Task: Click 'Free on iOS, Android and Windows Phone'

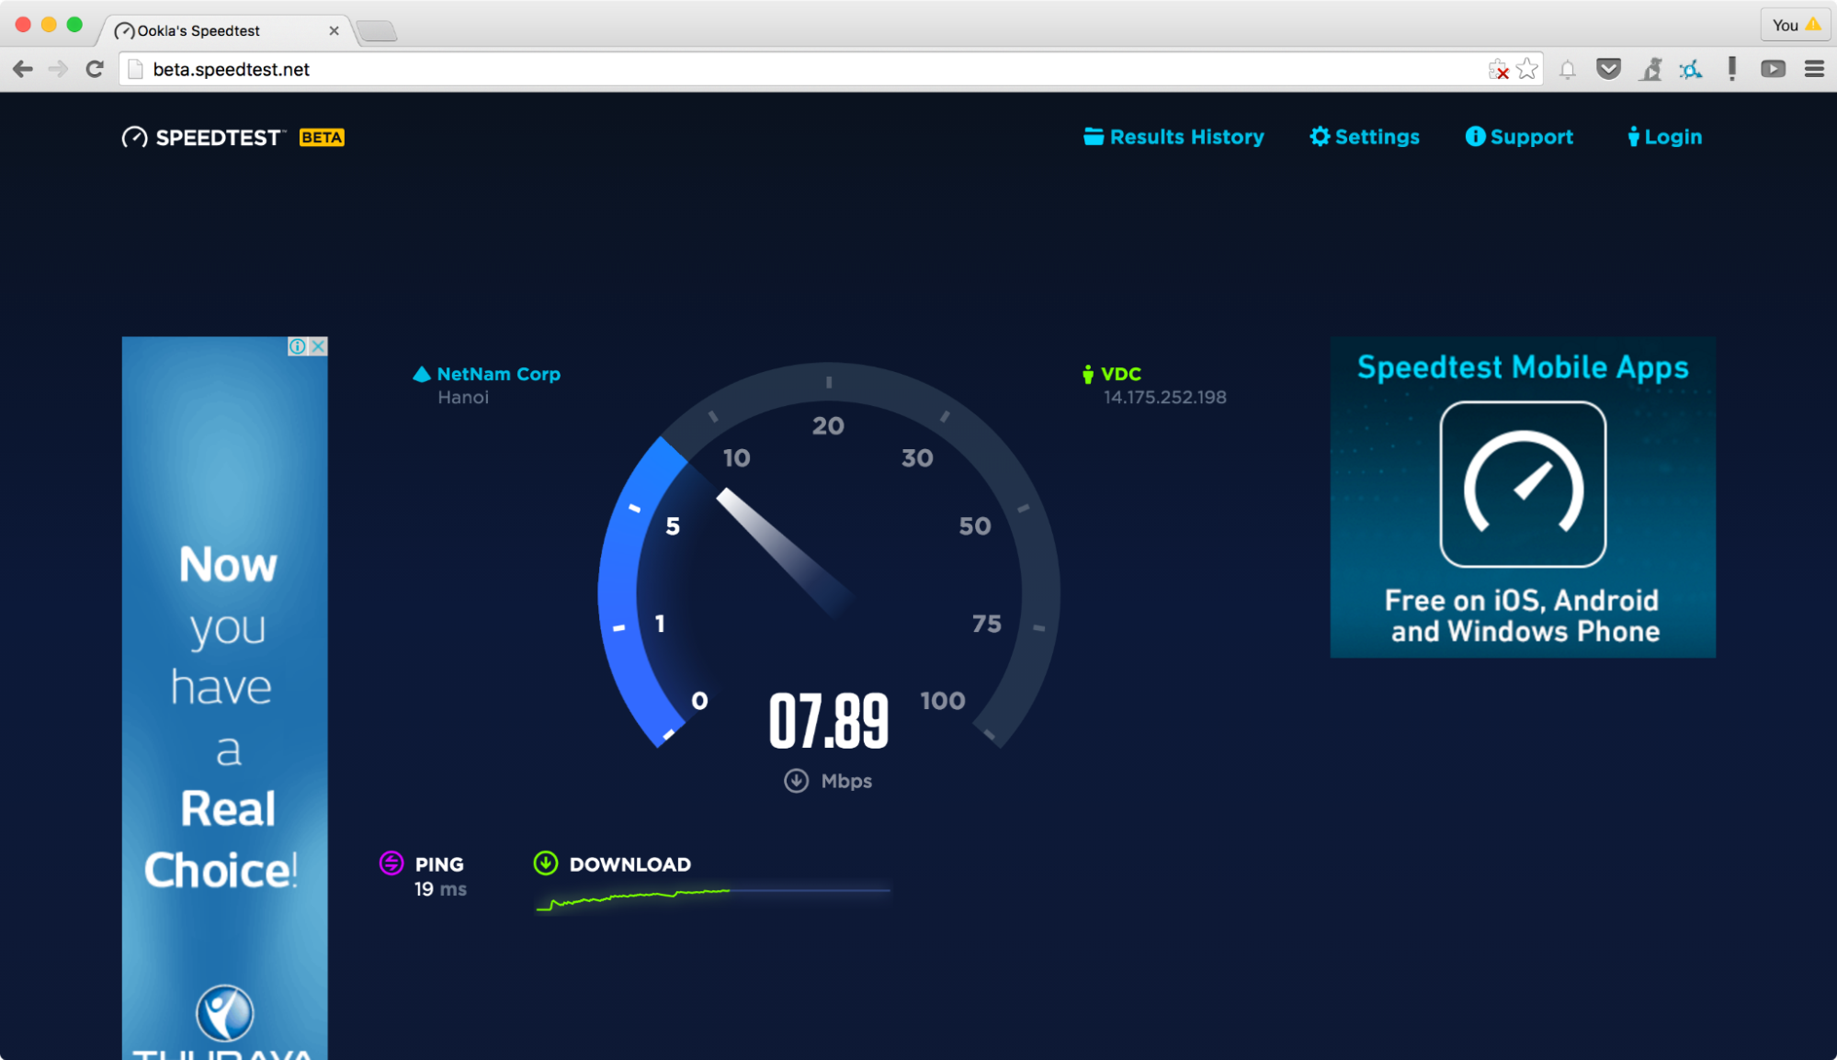Action: (x=1523, y=616)
